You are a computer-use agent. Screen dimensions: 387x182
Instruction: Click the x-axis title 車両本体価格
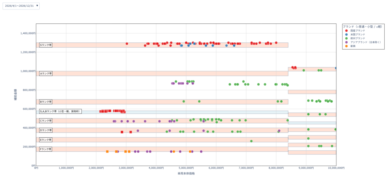[x=186, y=174]
